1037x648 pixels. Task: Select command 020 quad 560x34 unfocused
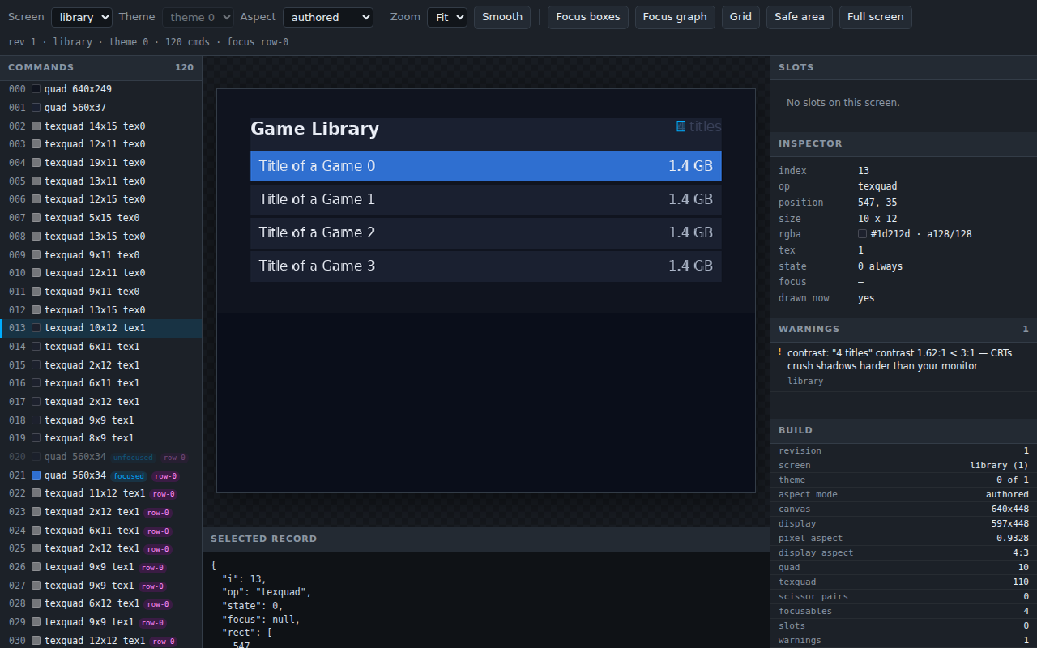pyautogui.click(x=101, y=457)
